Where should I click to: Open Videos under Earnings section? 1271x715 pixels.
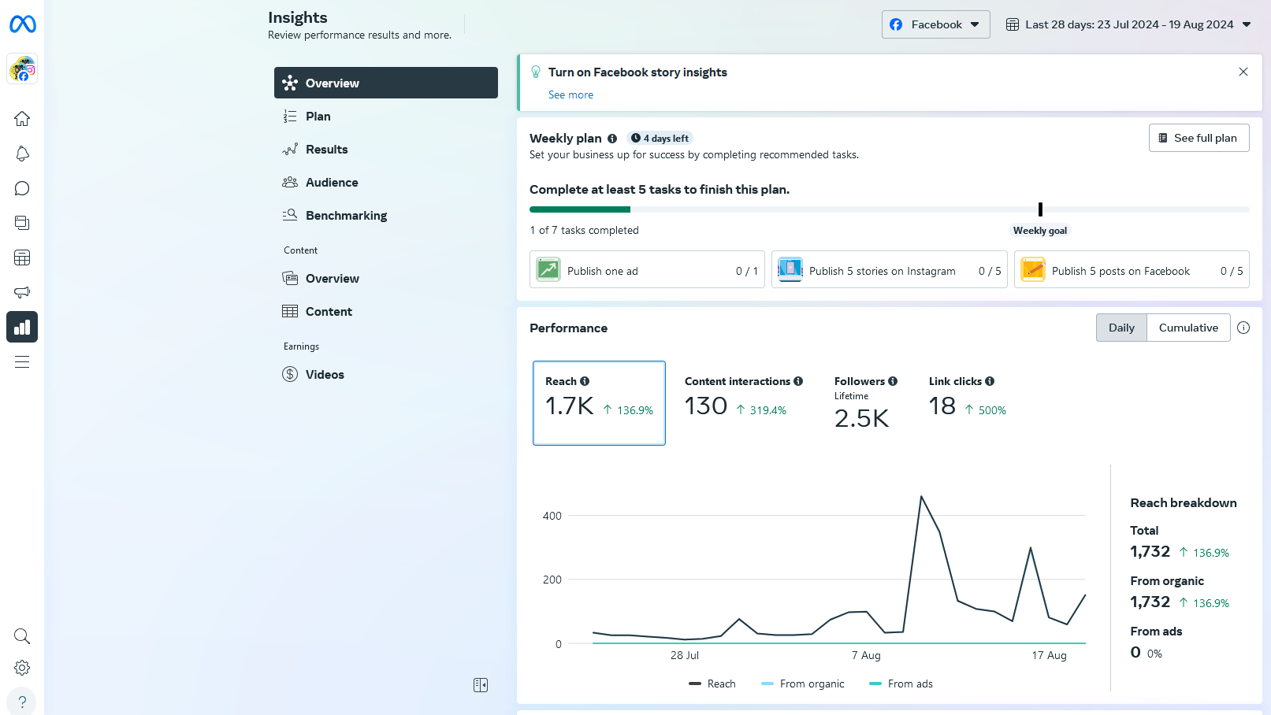[386, 374]
